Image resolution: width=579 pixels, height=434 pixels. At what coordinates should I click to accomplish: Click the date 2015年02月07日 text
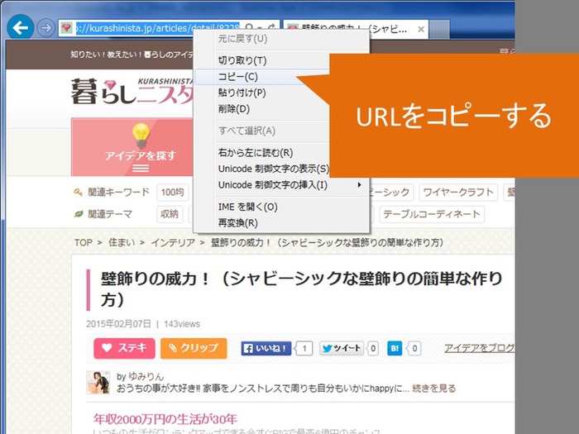[x=118, y=324]
